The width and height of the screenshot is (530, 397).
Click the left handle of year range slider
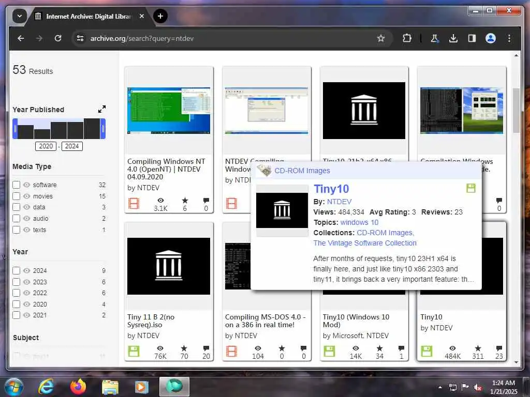(x=15, y=129)
